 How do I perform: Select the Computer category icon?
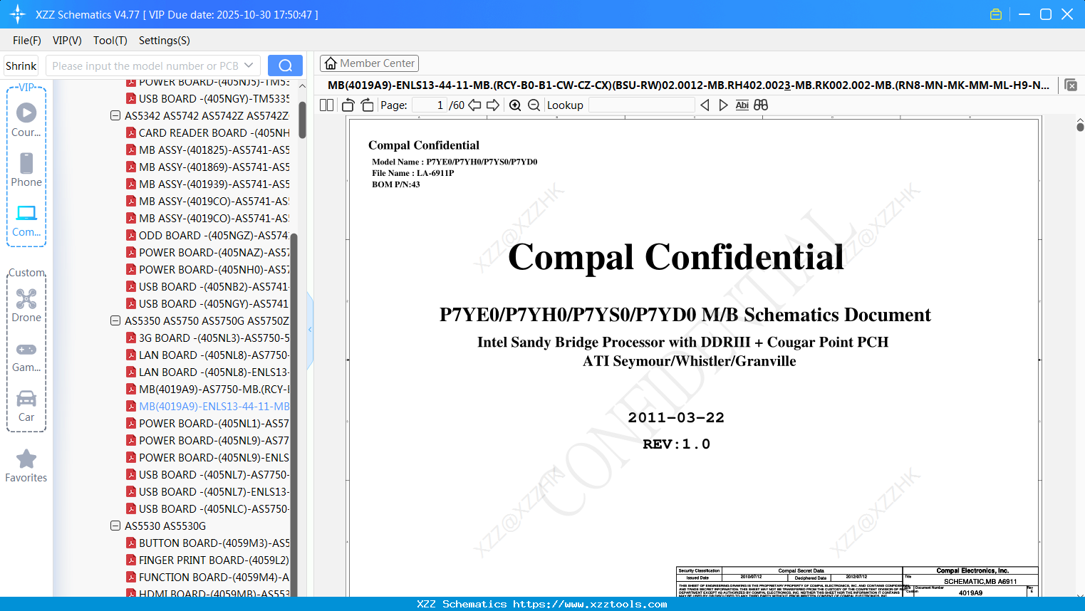coord(26,220)
